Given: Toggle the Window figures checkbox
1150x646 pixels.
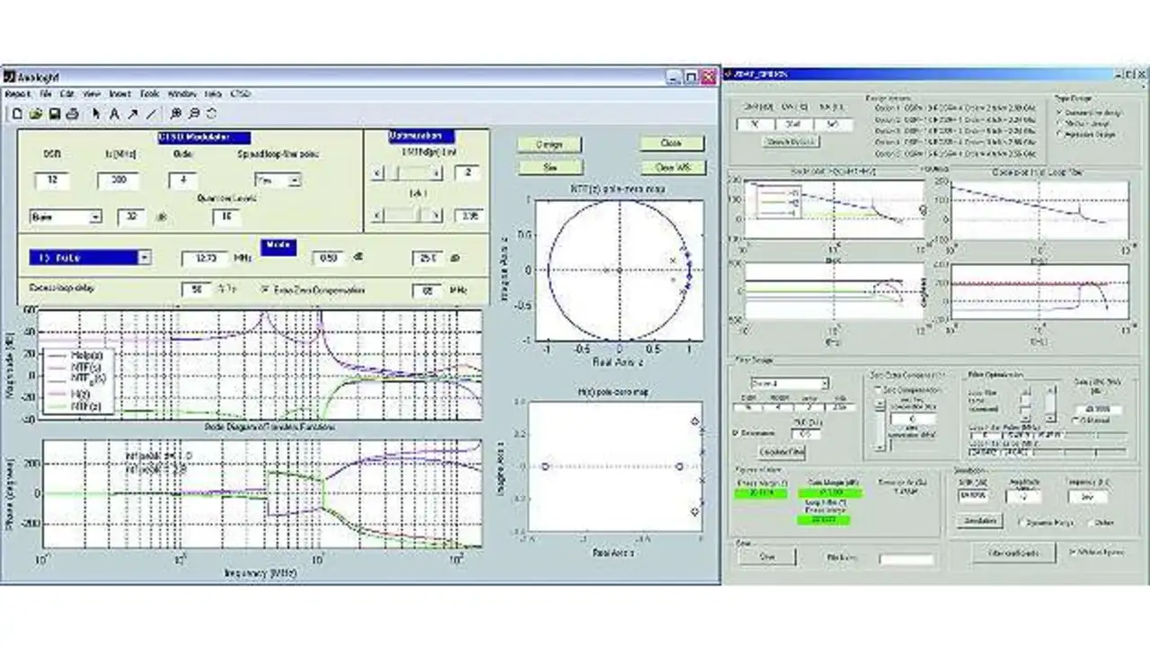Looking at the screenshot, I should click(1075, 552).
